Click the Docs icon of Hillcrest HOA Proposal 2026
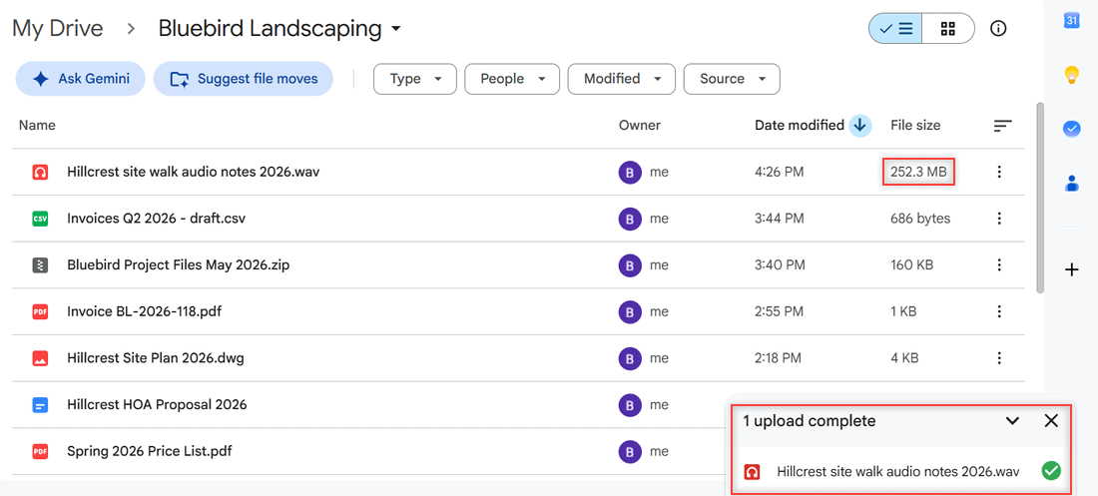The width and height of the screenshot is (1098, 496). 40,405
